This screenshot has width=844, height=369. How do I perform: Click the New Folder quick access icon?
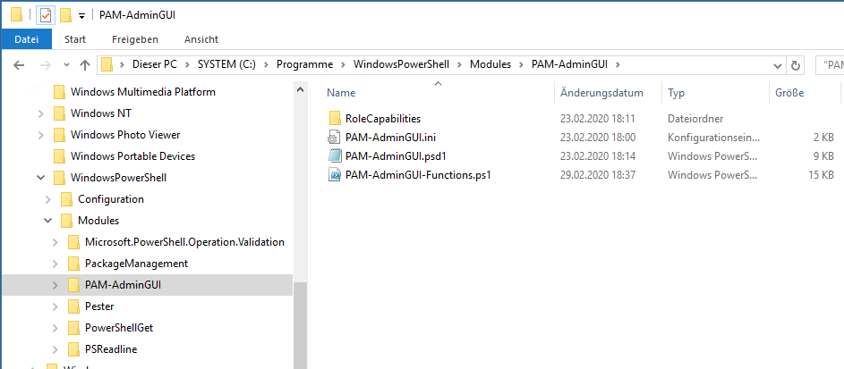(65, 15)
